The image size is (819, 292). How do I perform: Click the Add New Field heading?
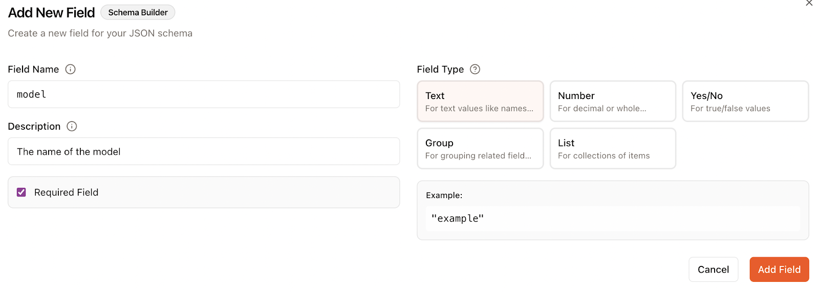51,13
